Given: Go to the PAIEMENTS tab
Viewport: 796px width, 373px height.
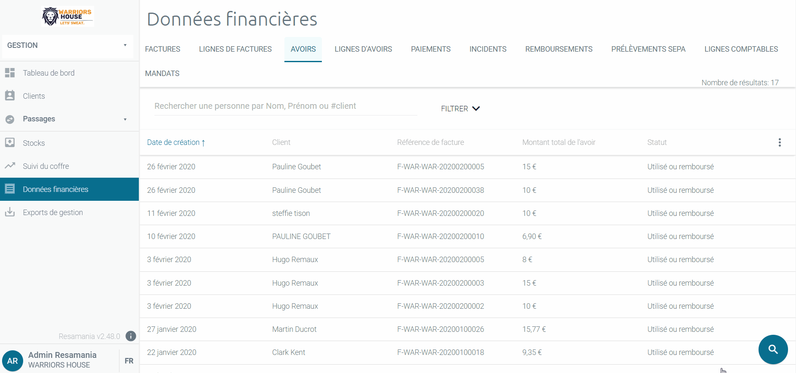Looking at the screenshot, I should (x=430, y=49).
